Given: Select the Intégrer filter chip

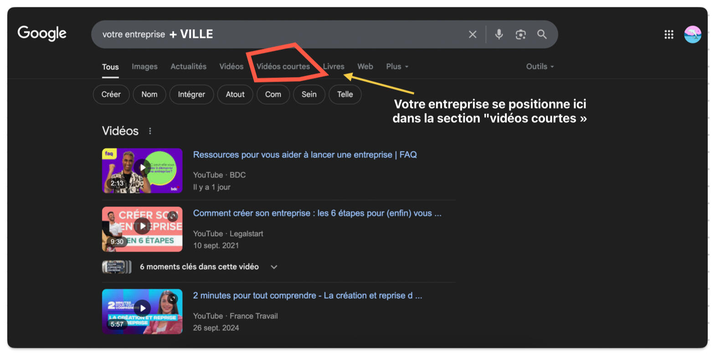Looking at the screenshot, I should point(191,94).
